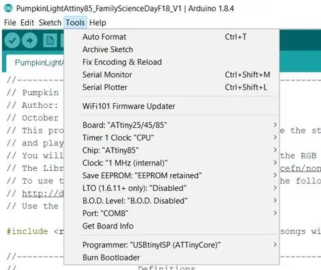Click the Verify checkmark toolbar icon
This screenshot has height=270, width=321.
pyautogui.click(x=12, y=40)
